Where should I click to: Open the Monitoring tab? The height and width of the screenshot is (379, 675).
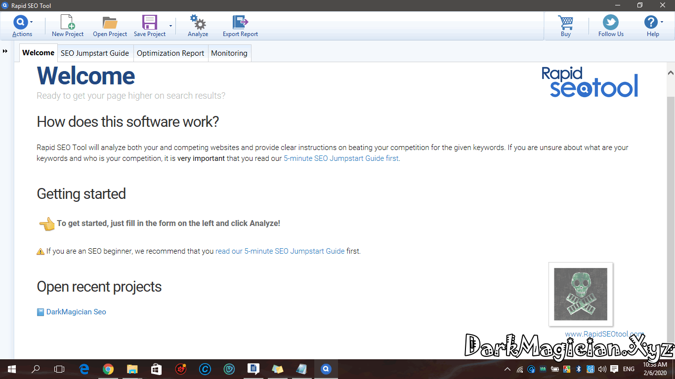click(229, 53)
